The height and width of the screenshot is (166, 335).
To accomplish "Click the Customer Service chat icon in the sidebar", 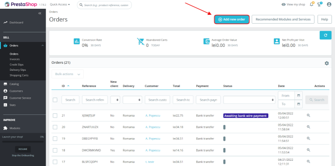I will point(5,98).
